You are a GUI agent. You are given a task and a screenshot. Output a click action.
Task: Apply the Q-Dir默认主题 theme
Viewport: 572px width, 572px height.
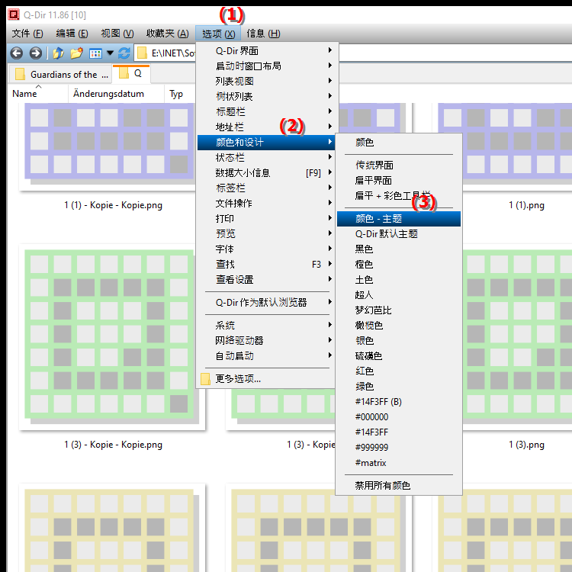pos(399,234)
